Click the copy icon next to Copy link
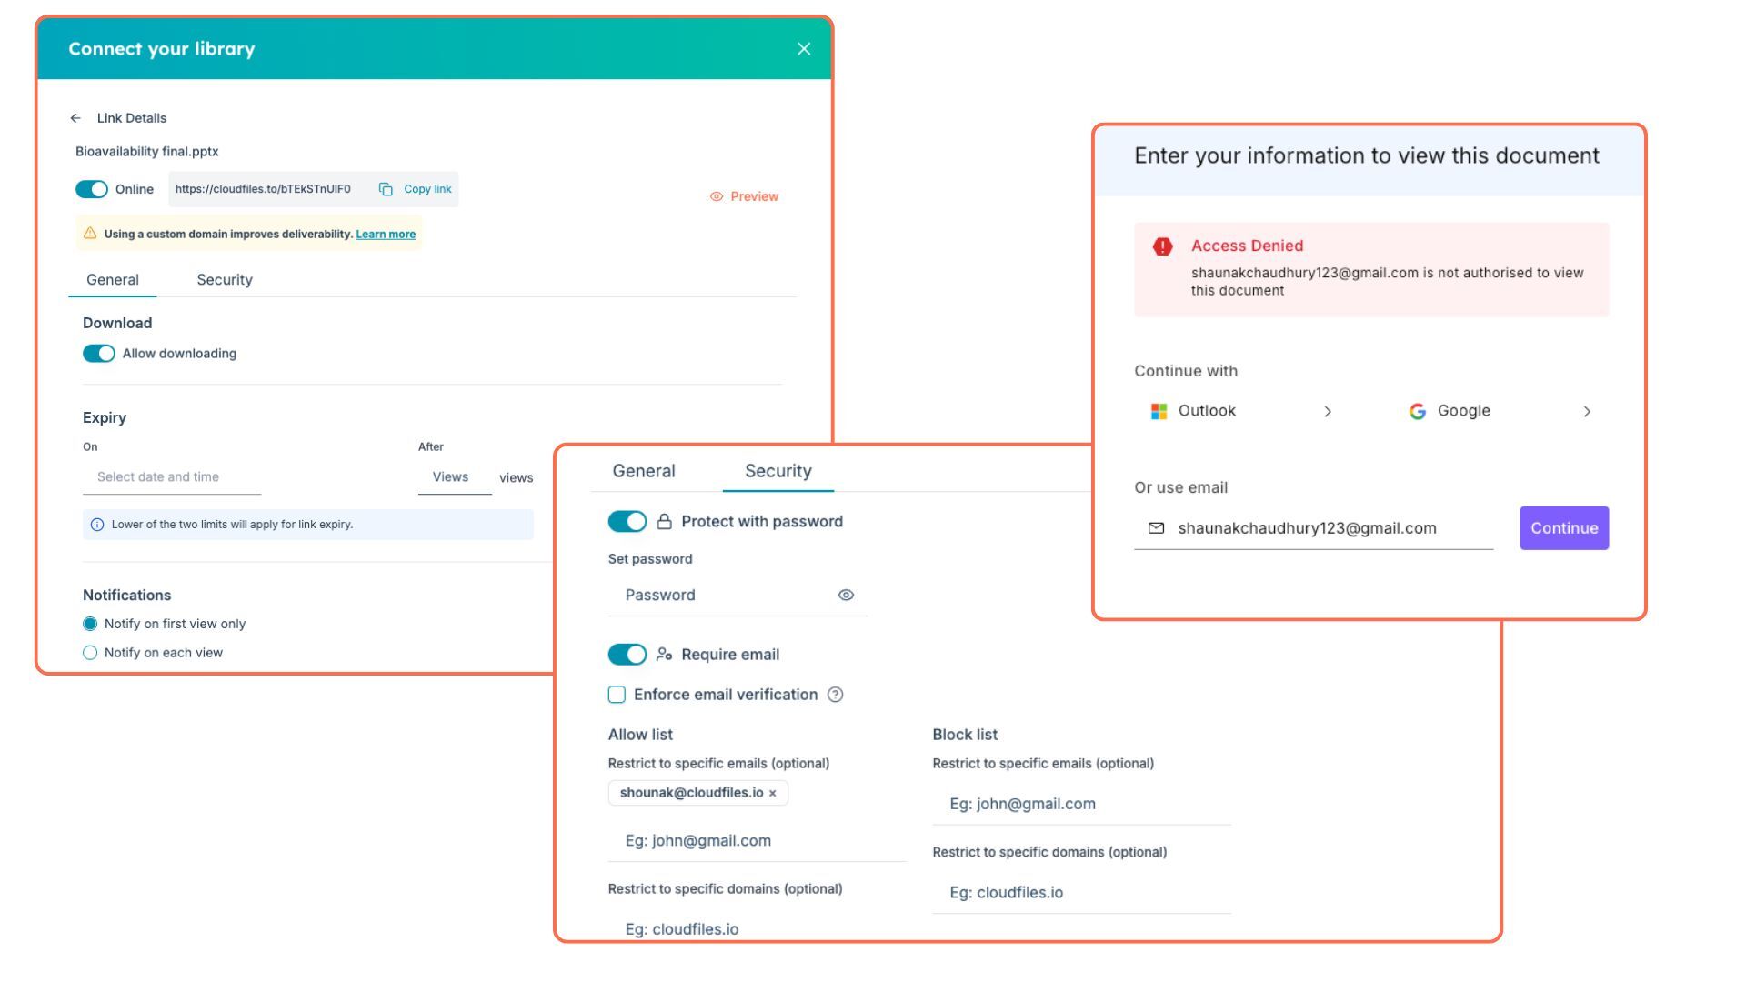This screenshot has width=1746, height=982. (386, 189)
